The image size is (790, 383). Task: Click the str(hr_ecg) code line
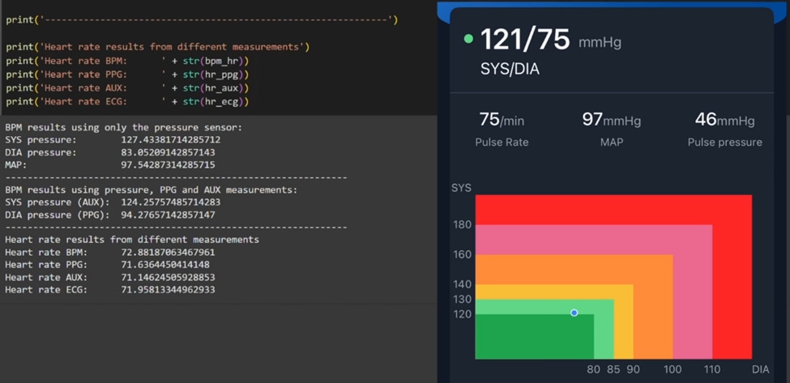pyautogui.click(x=128, y=102)
